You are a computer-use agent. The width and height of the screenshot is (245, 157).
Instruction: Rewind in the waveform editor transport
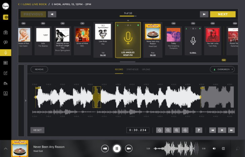point(213,130)
